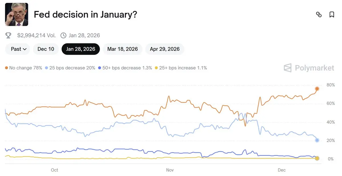Click the light blue endpoint marker on chart

pyautogui.click(x=317, y=140)
